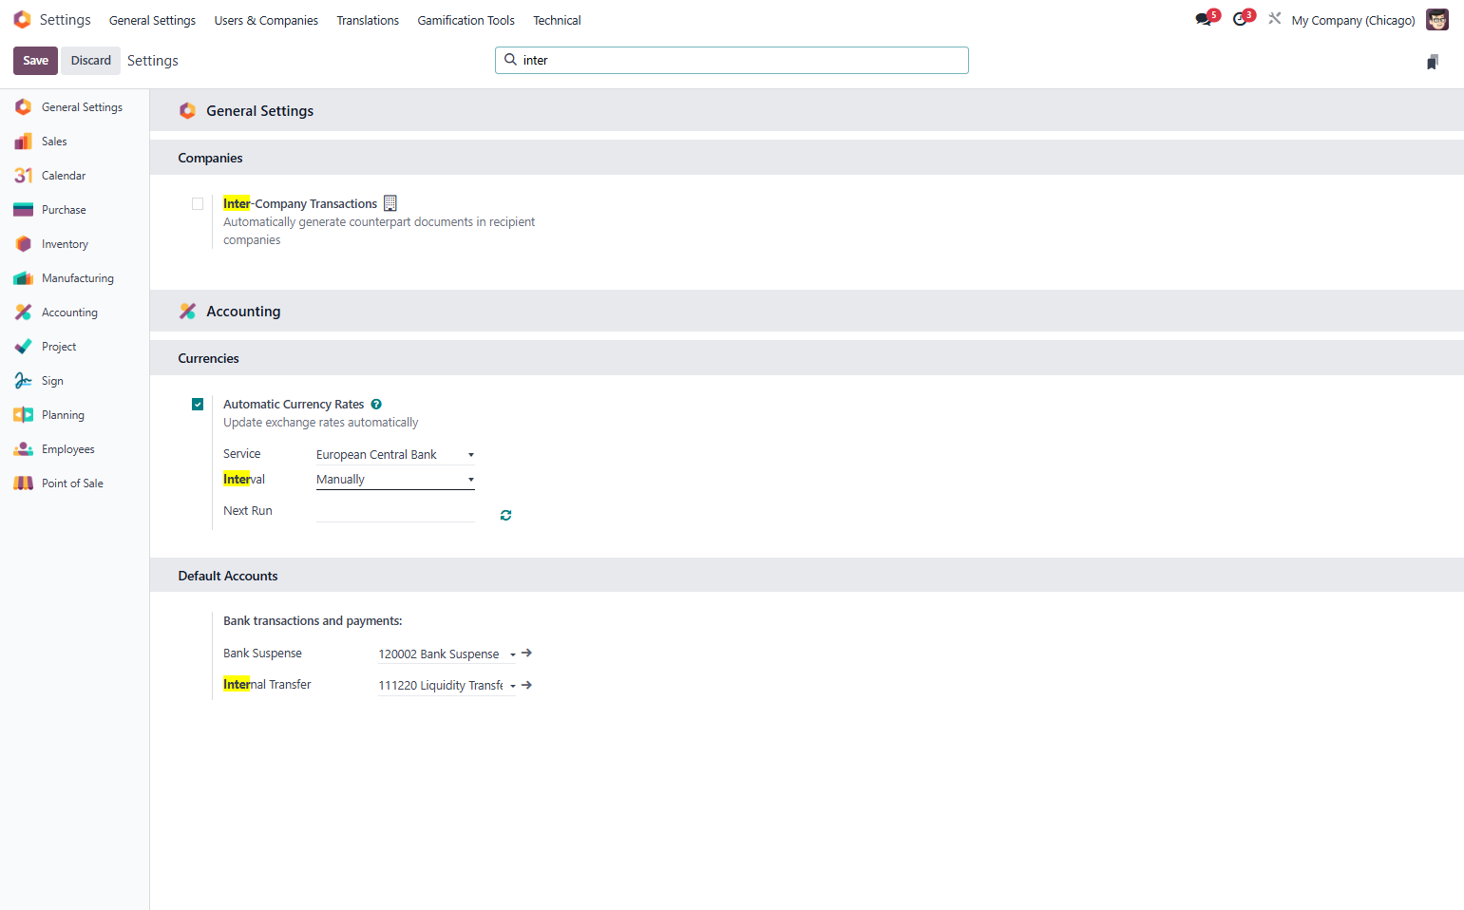Click the search magnifier icon
Screen dimensions: 1464x910
(510, 60)
